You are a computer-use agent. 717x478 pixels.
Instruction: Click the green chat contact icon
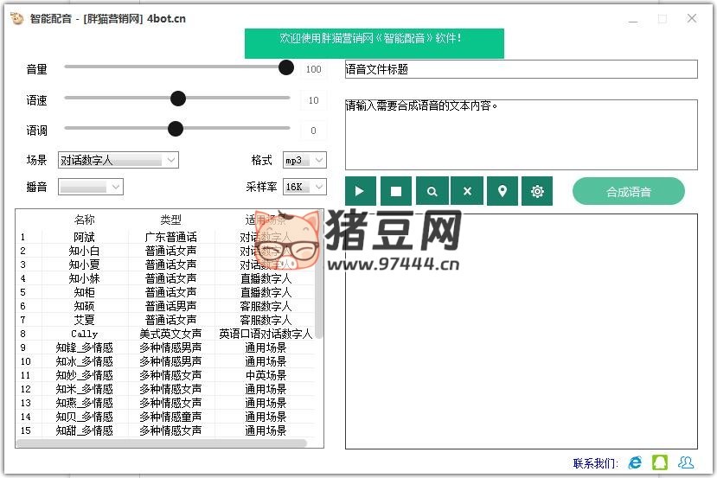660,462
